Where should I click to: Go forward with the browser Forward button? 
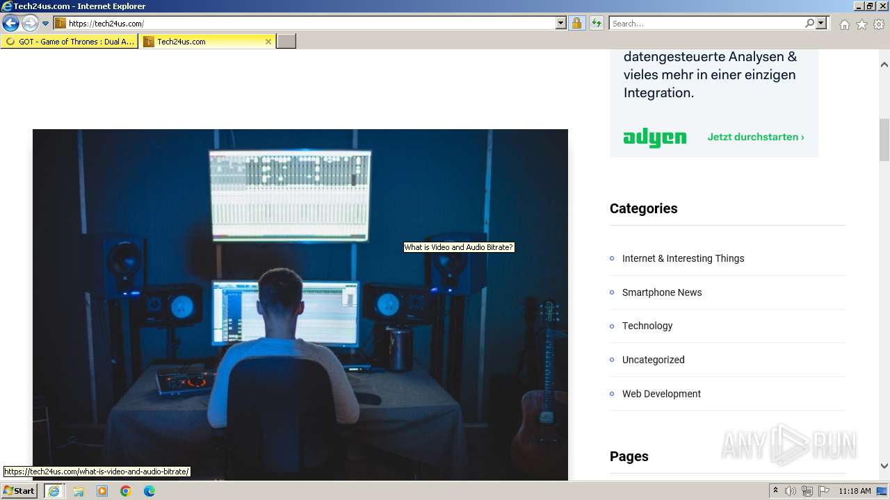[x=30, y=23]
